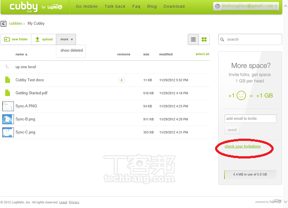Click the 11/29/2012 4:29 PM modified date
The height and width of the screenshot is (208, 288).
(x=174, y=119)
